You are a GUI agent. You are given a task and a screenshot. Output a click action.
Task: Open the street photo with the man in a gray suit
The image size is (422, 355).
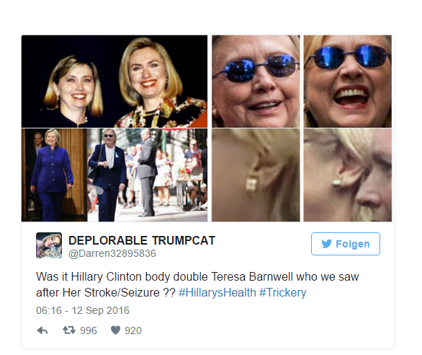(148, 175)
